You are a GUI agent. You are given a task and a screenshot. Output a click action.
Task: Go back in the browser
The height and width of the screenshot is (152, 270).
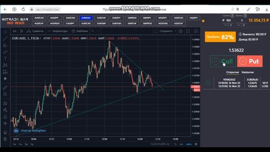[x=5, y=9]
